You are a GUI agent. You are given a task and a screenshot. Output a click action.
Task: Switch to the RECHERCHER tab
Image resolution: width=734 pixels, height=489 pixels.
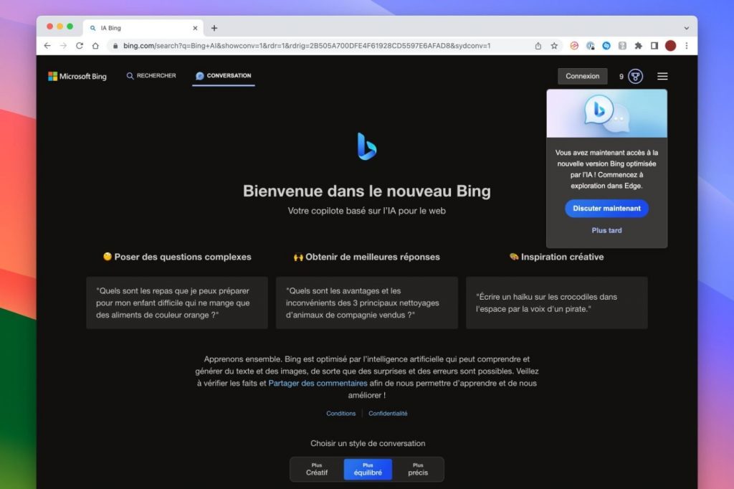[x=151, y=76]
